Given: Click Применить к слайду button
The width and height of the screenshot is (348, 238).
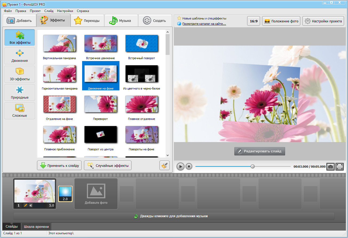Looking at the screenshot, I should [x=59, y=166].
